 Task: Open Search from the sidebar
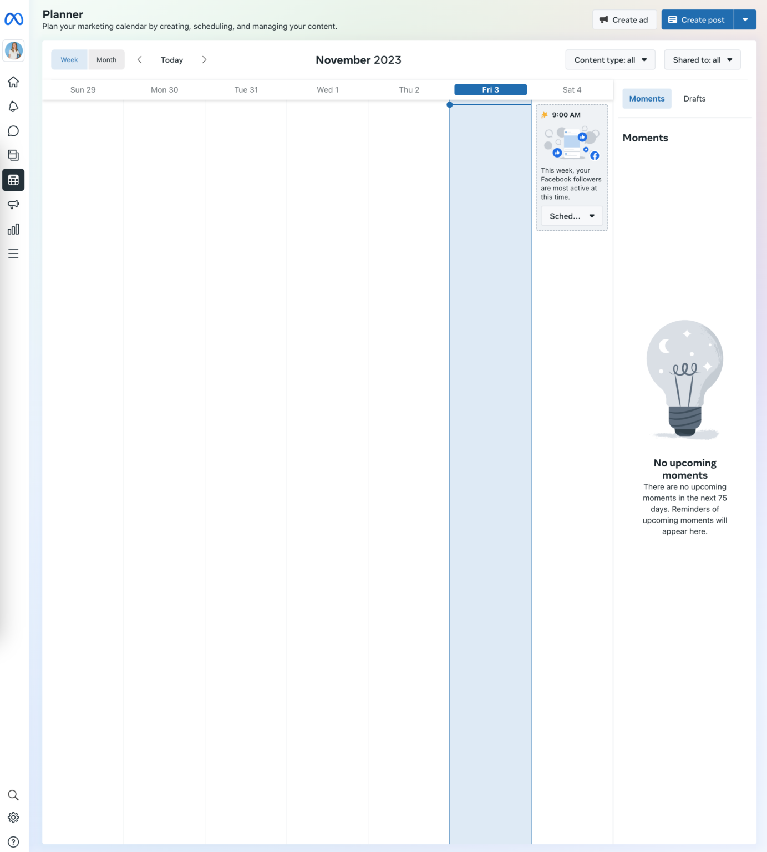coord(13,794)
